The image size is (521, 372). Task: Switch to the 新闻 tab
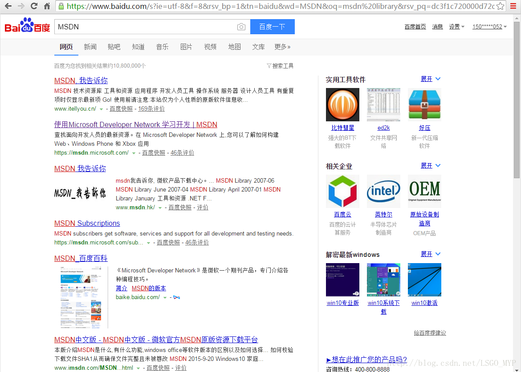point(90,47)
